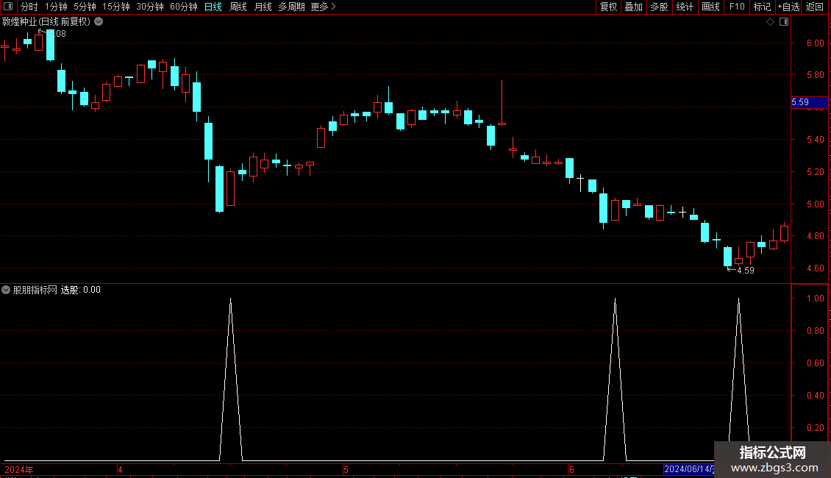Open F10 company info
Image resolution: width=831 pixels, height=478 pixels.
tap(737, 7)
